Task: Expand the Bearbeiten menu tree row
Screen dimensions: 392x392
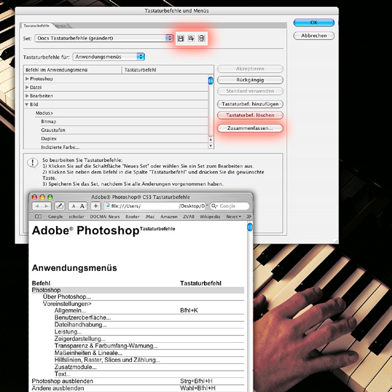Action: [x=27, y=96]
